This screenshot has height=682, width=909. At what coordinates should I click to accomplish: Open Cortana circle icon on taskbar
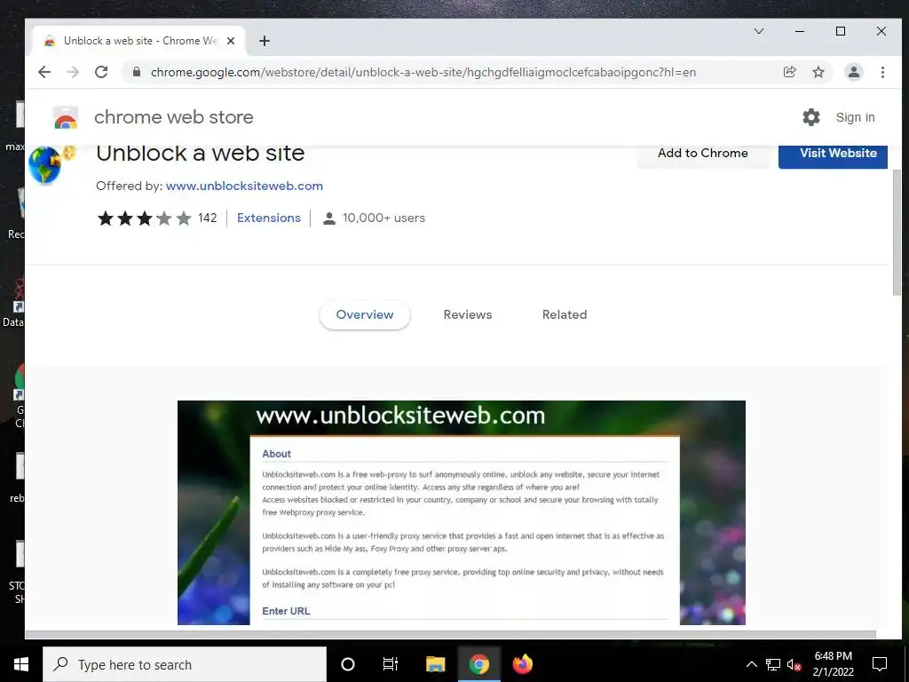tap(347, 664)
